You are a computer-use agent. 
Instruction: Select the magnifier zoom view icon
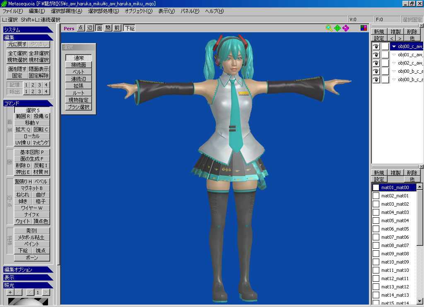(329, 28)
